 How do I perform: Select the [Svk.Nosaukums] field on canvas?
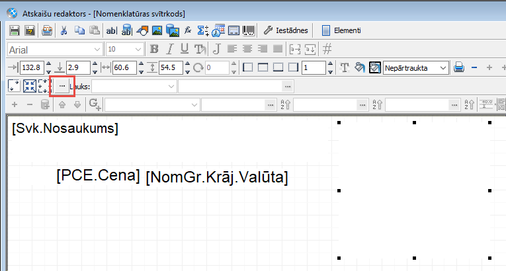65,128
